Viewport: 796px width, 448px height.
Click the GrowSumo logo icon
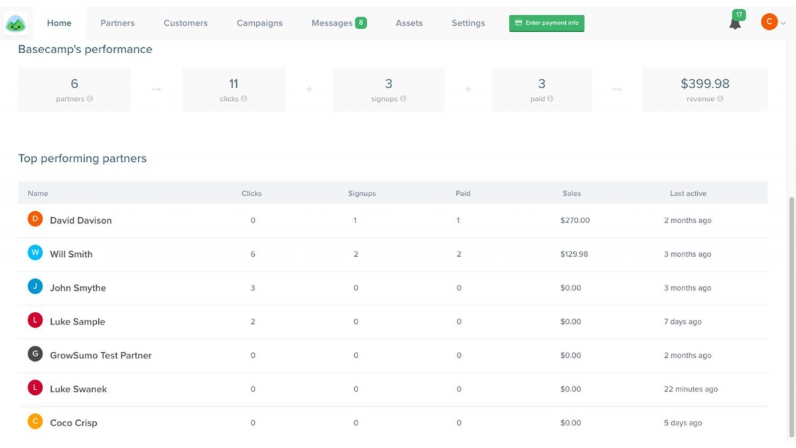tap(16, 22)
